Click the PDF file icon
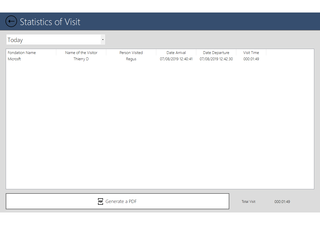 [x=100, y=201]
